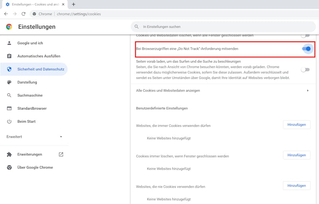Click Hinzufügen for sites always allowed cookies
The width and height of the screenshot is (319, 204).
click(x=297, y=125)
